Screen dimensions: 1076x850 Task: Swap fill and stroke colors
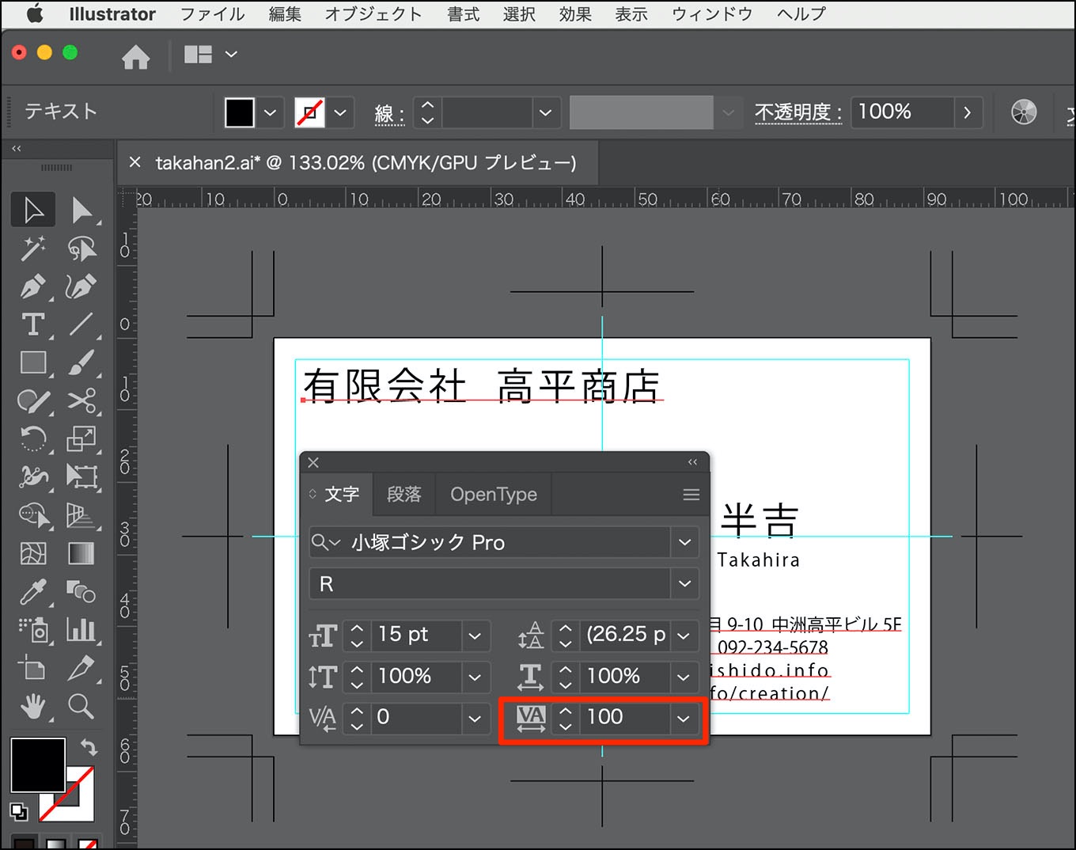(x=89, y=746)
